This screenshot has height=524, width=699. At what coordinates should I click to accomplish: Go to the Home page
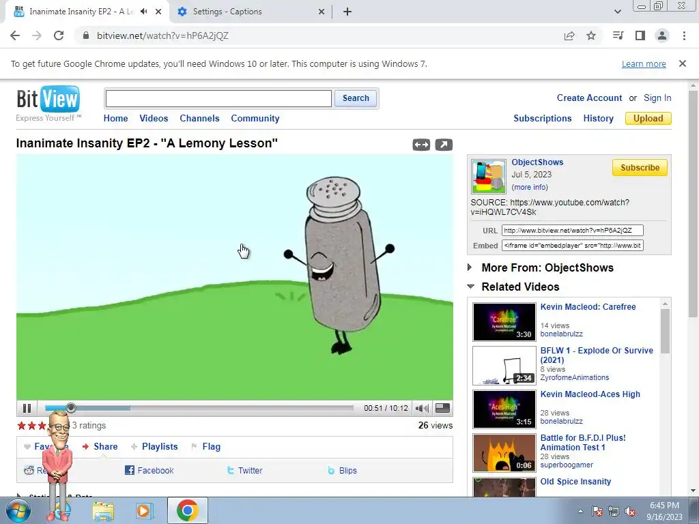[115, 118]
